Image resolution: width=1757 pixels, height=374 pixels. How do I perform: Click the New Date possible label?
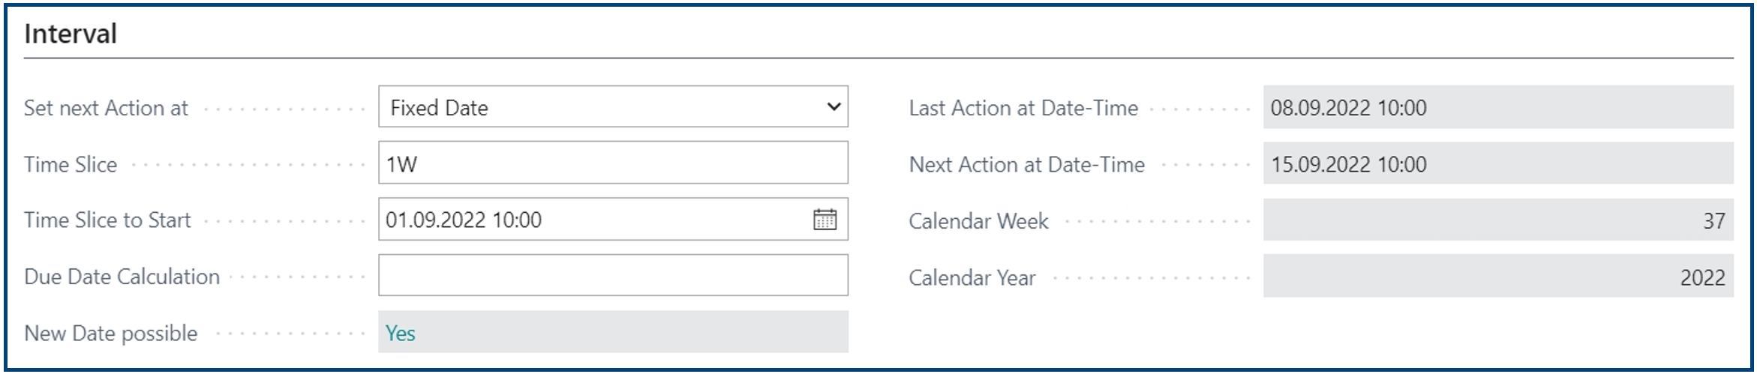click(111, 334)
